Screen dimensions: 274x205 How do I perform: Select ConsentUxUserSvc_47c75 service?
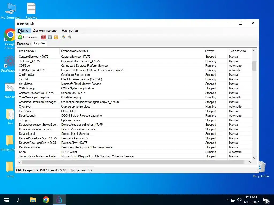click(x=36, y=93)
